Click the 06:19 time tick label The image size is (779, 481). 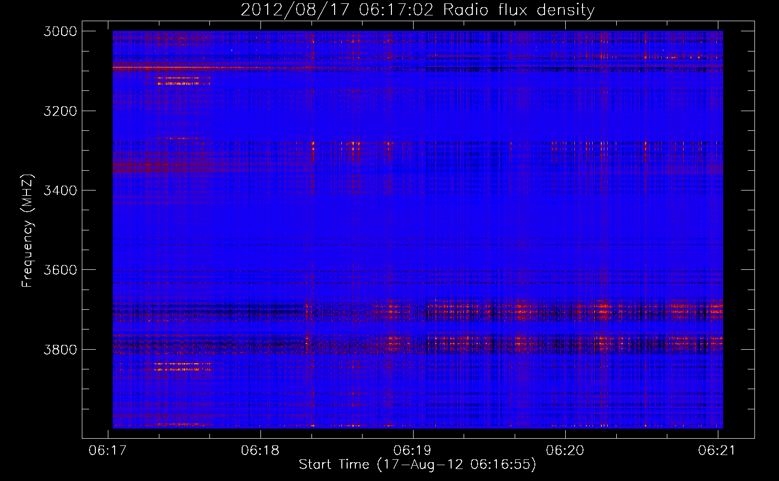coord(413,451)
